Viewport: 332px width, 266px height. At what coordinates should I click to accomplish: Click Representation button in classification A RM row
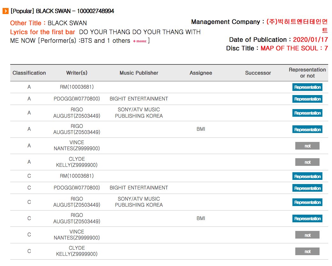tap(307, 87)
